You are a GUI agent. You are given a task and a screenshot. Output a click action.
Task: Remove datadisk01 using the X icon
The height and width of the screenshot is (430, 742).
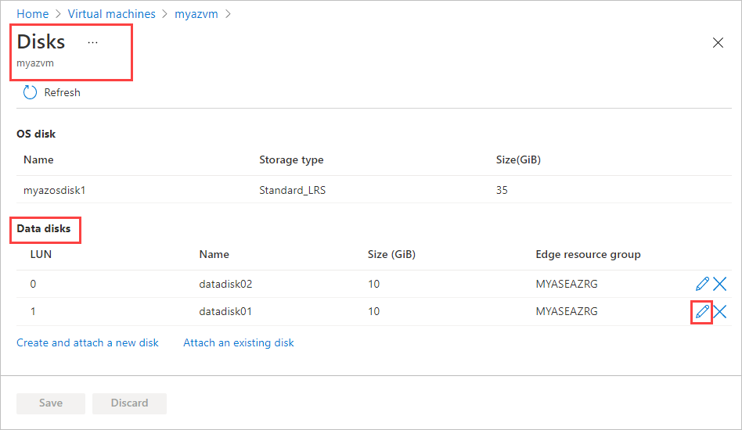[x=720, y=311]
